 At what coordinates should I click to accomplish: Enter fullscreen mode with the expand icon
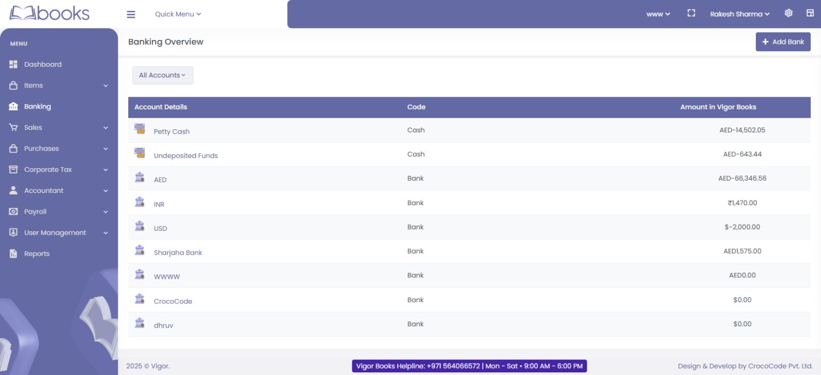point(691,13)
